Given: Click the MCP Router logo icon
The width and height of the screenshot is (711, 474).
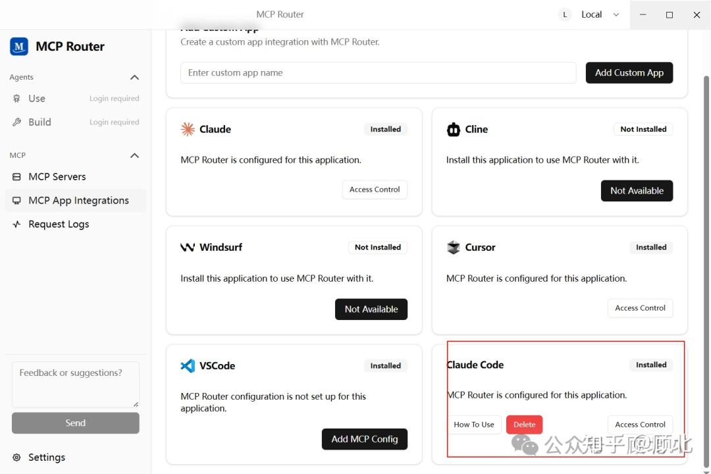Looking at the screenshot, I should click(19, 47).
